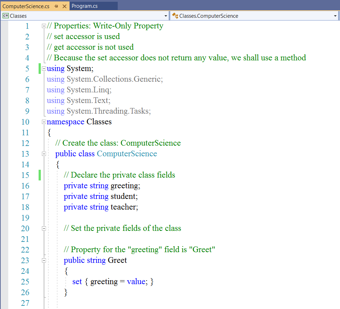Collapse the using directives block

[x=44, y=69]
